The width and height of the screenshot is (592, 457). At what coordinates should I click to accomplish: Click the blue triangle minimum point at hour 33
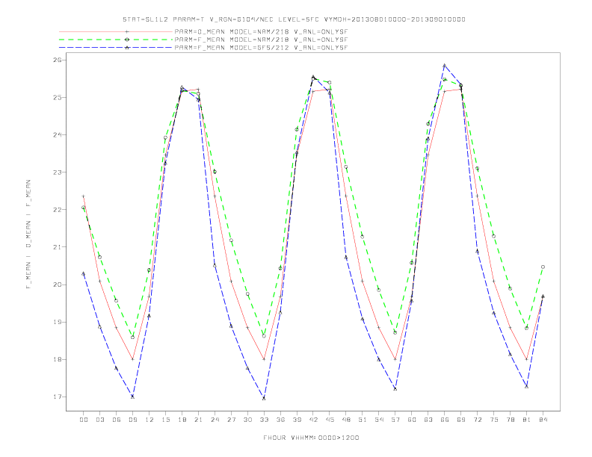click(264, 398)
